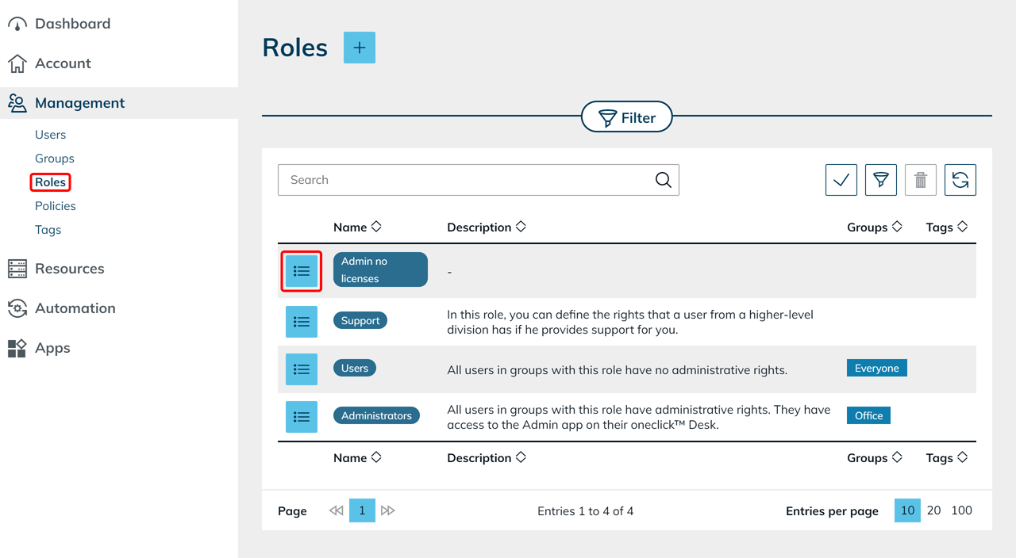1016x558 pixels.
Task: Open the Tags submenu item
Action: click(48, 230)
